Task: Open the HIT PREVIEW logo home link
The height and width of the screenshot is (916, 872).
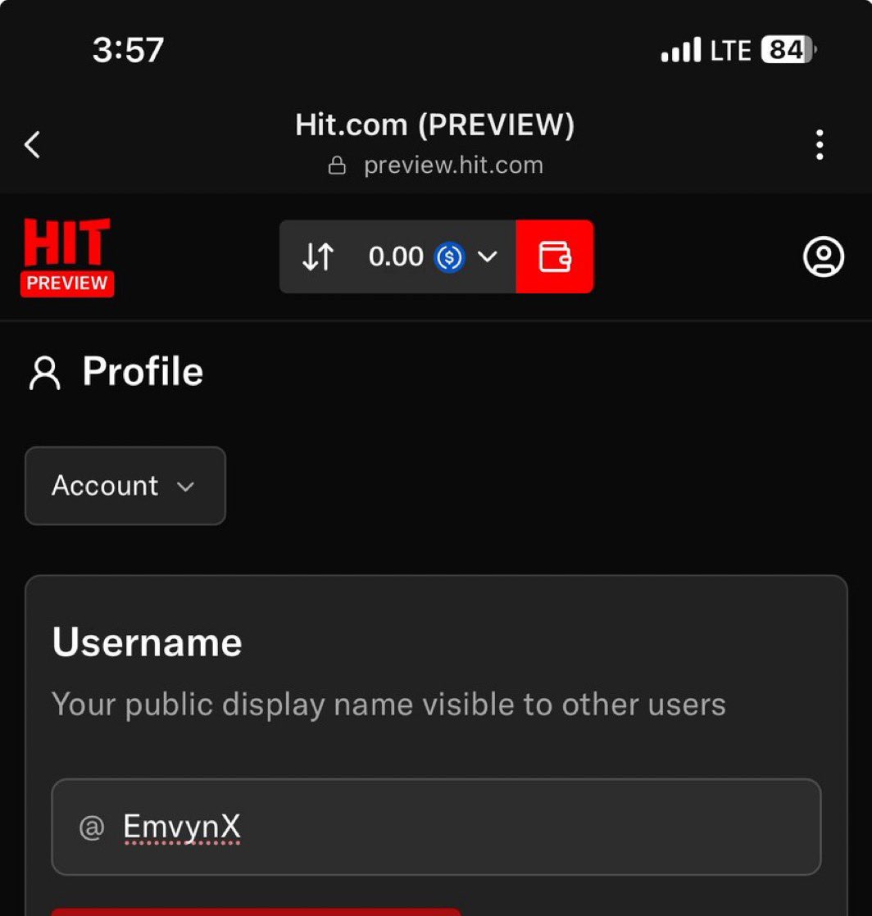Action: (67, 257)
